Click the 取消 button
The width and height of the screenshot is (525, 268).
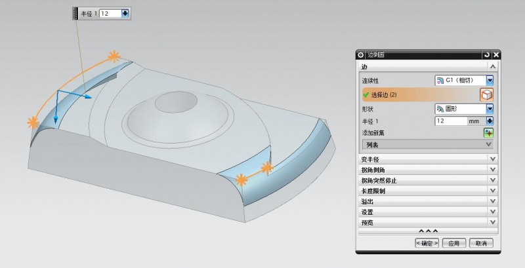click(x=480, y=243)
